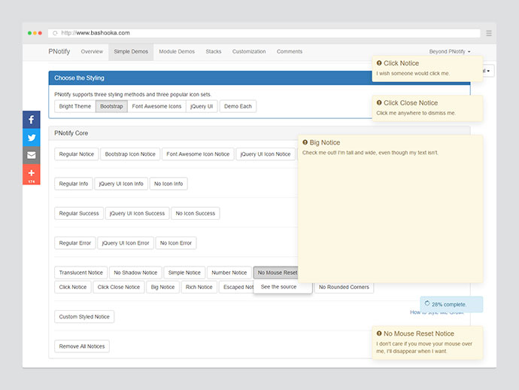The image size is (519, 390).
Task: Open the partially hidden dropdown right of the blue header
Action: click(x=488, y=71)
